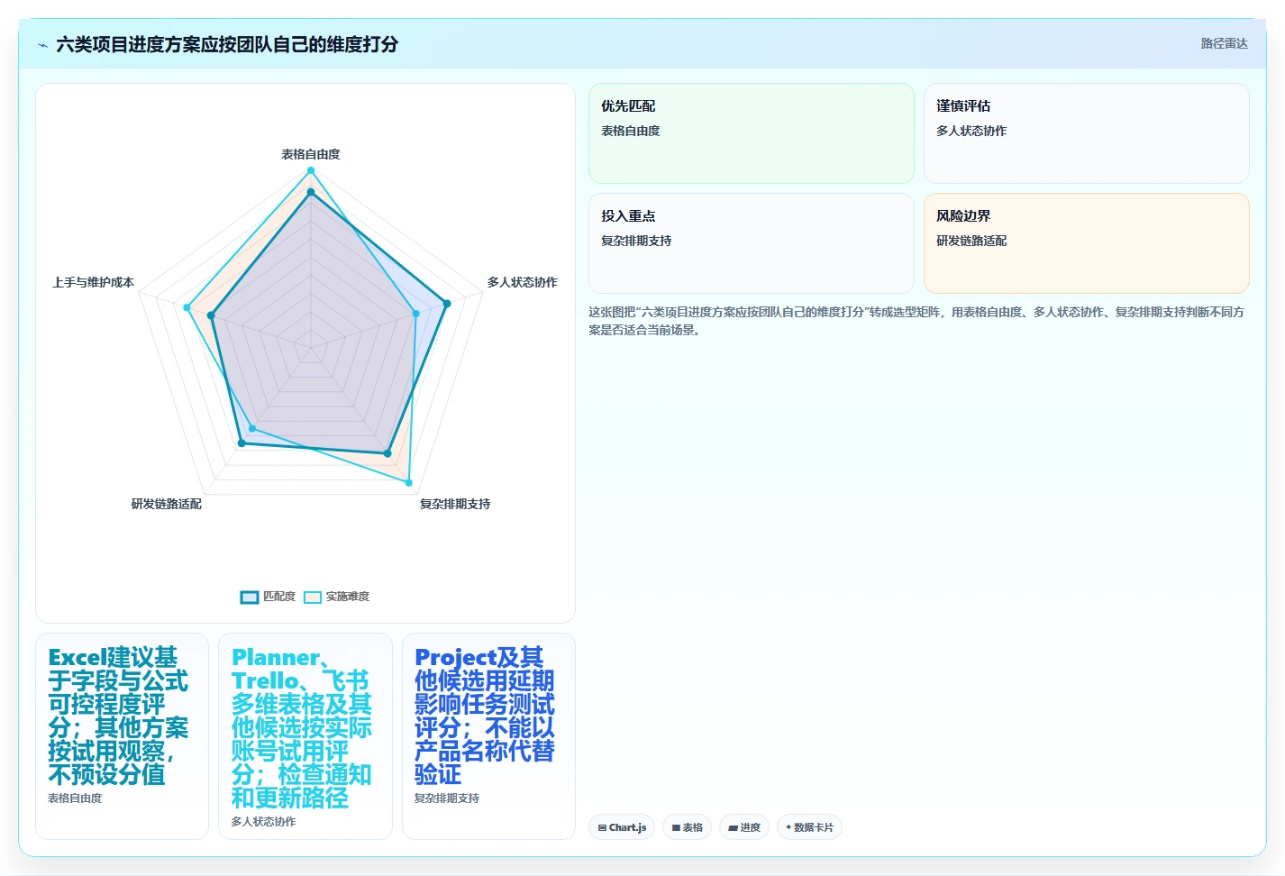Screen dimensions: 1285x876
Task: Click the description paragraph starting 这张图把
Action: [917, 321]
